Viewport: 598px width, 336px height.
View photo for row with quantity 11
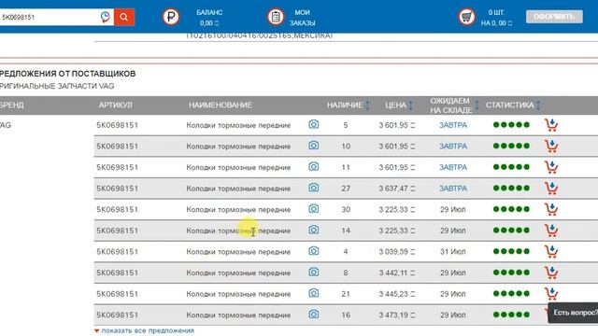coord(314,167)
